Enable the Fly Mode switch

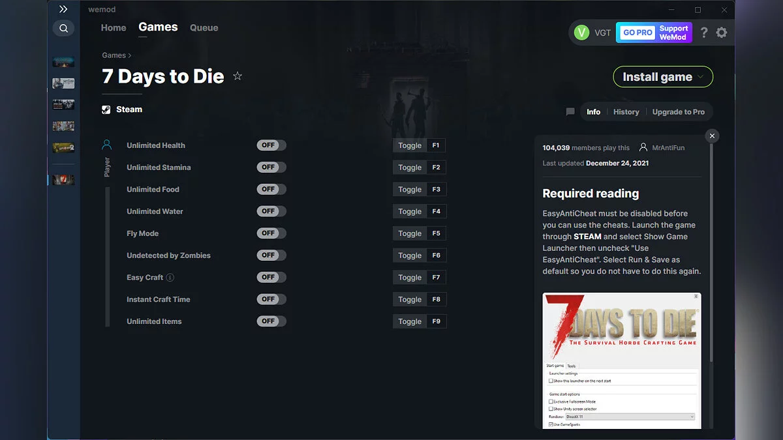271,233
